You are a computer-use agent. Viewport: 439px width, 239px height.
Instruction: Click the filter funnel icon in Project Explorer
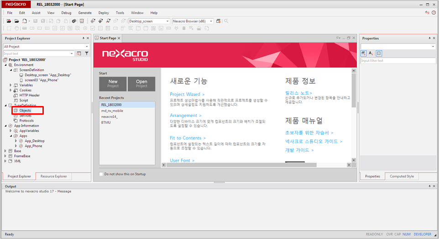[87, 53]
